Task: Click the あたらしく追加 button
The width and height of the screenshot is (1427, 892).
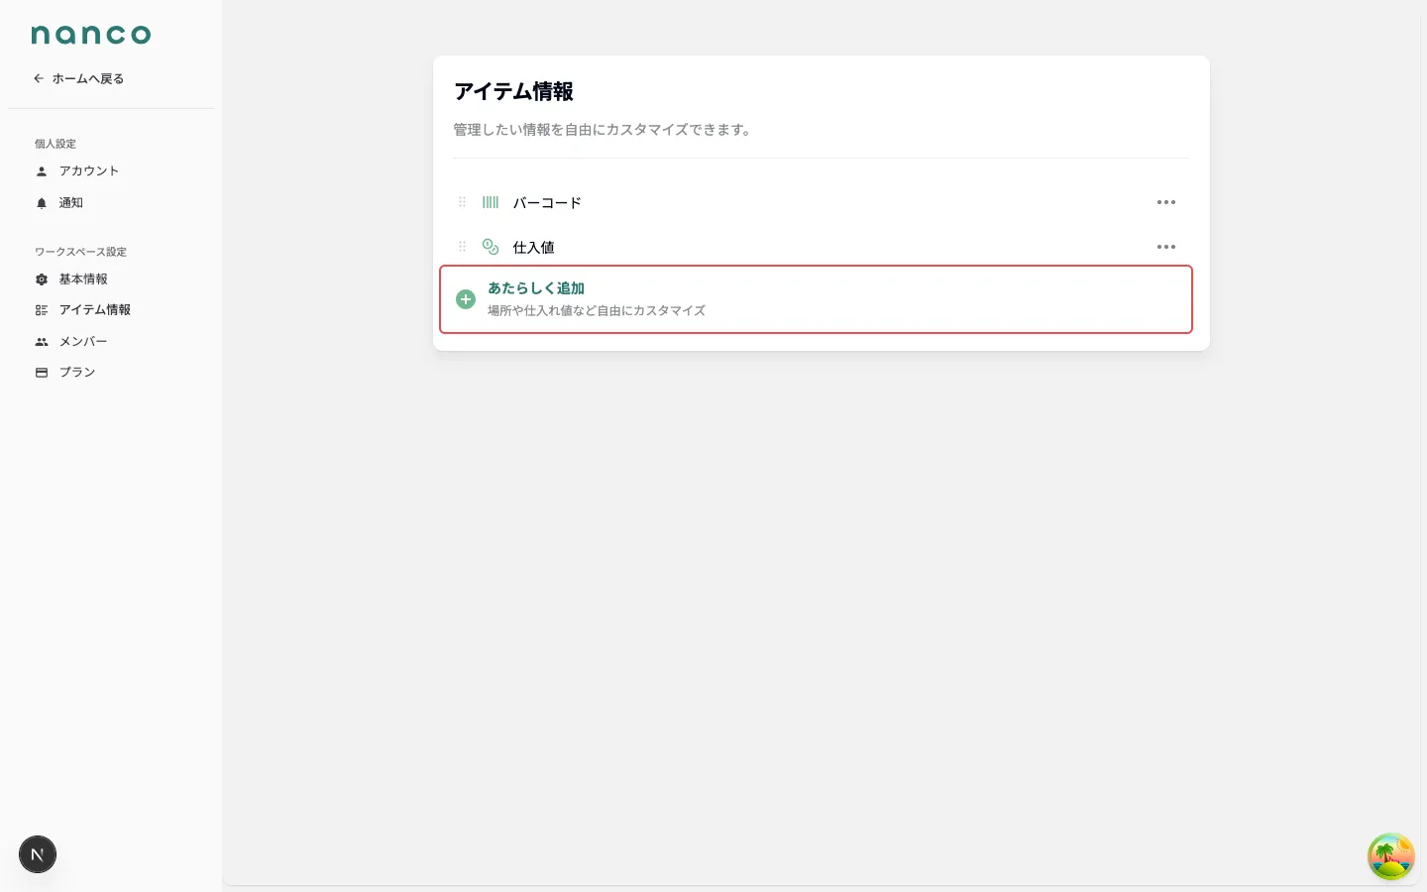Action: point(816,299)
